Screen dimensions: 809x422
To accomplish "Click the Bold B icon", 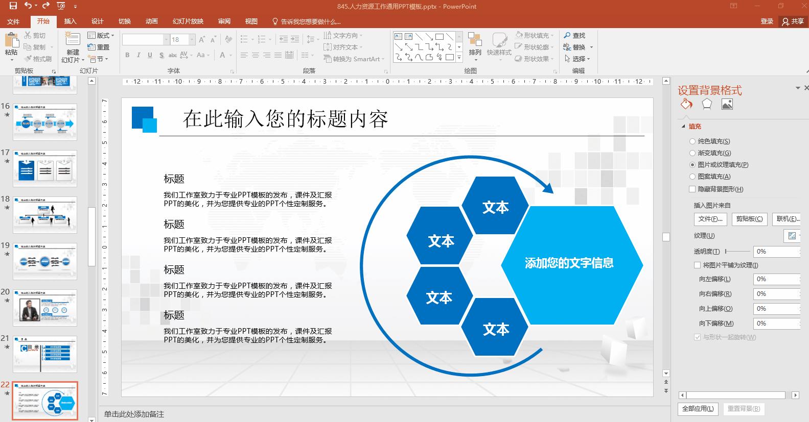I will (x=127, y=55).
